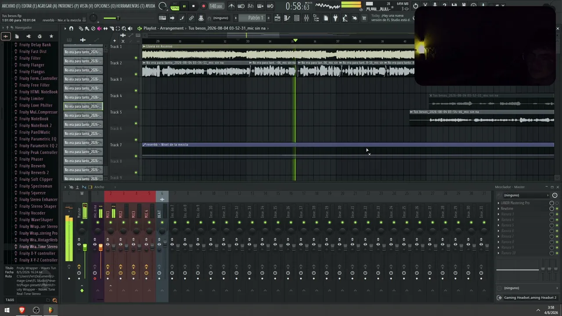The image size is (562, 316).
Task: Mute the MIC1 mixer track
Action: pos(110,223)
